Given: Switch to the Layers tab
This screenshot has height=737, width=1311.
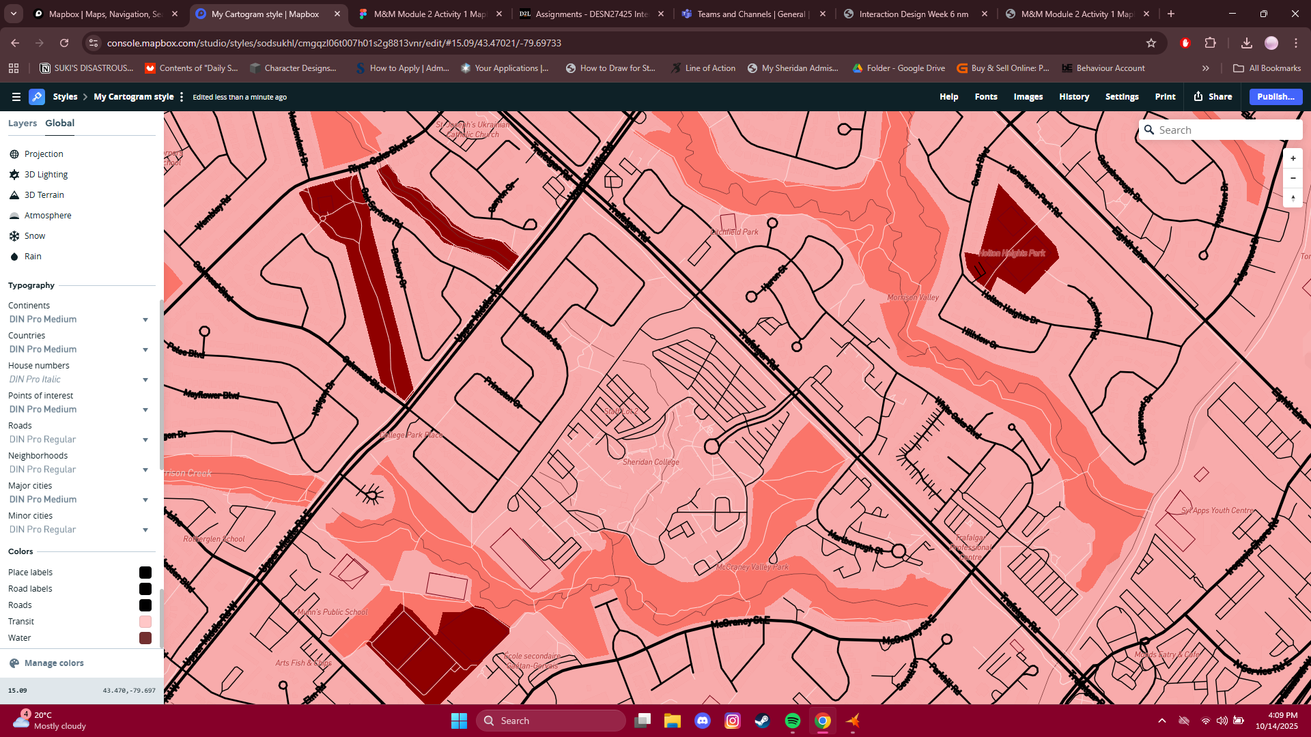Looking at the screenshot, I should click(23, 123).
